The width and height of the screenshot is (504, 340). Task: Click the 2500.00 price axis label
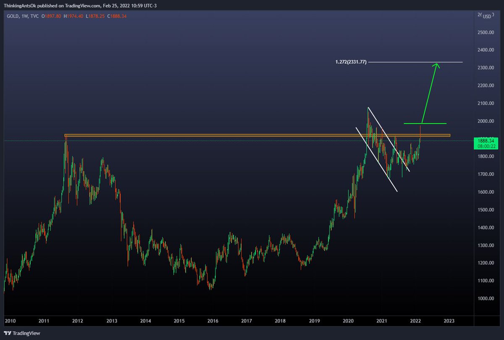pyautogui.click(x=485, y=32)
